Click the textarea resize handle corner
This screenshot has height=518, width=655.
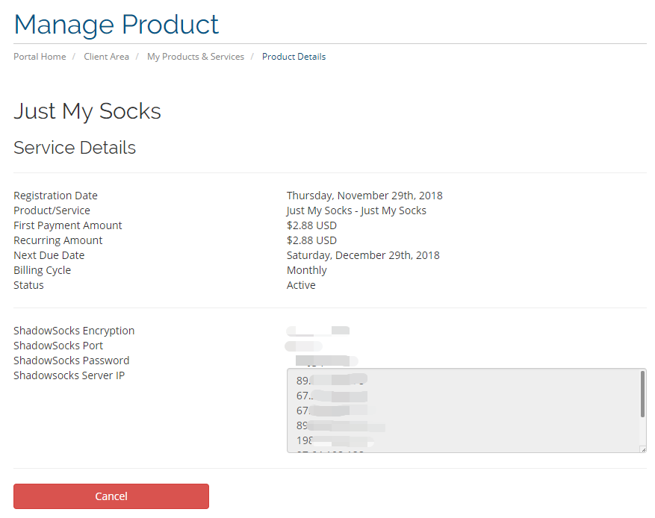tap(642, 449)
